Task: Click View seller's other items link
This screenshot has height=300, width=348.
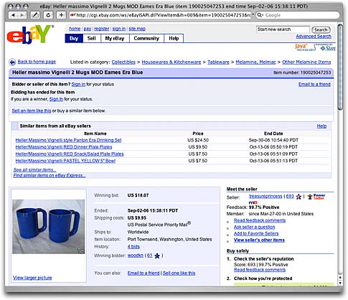Action: point(259,240)
